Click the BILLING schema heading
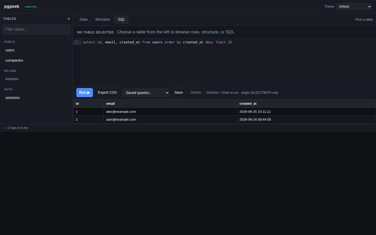 tap(10, 71)
